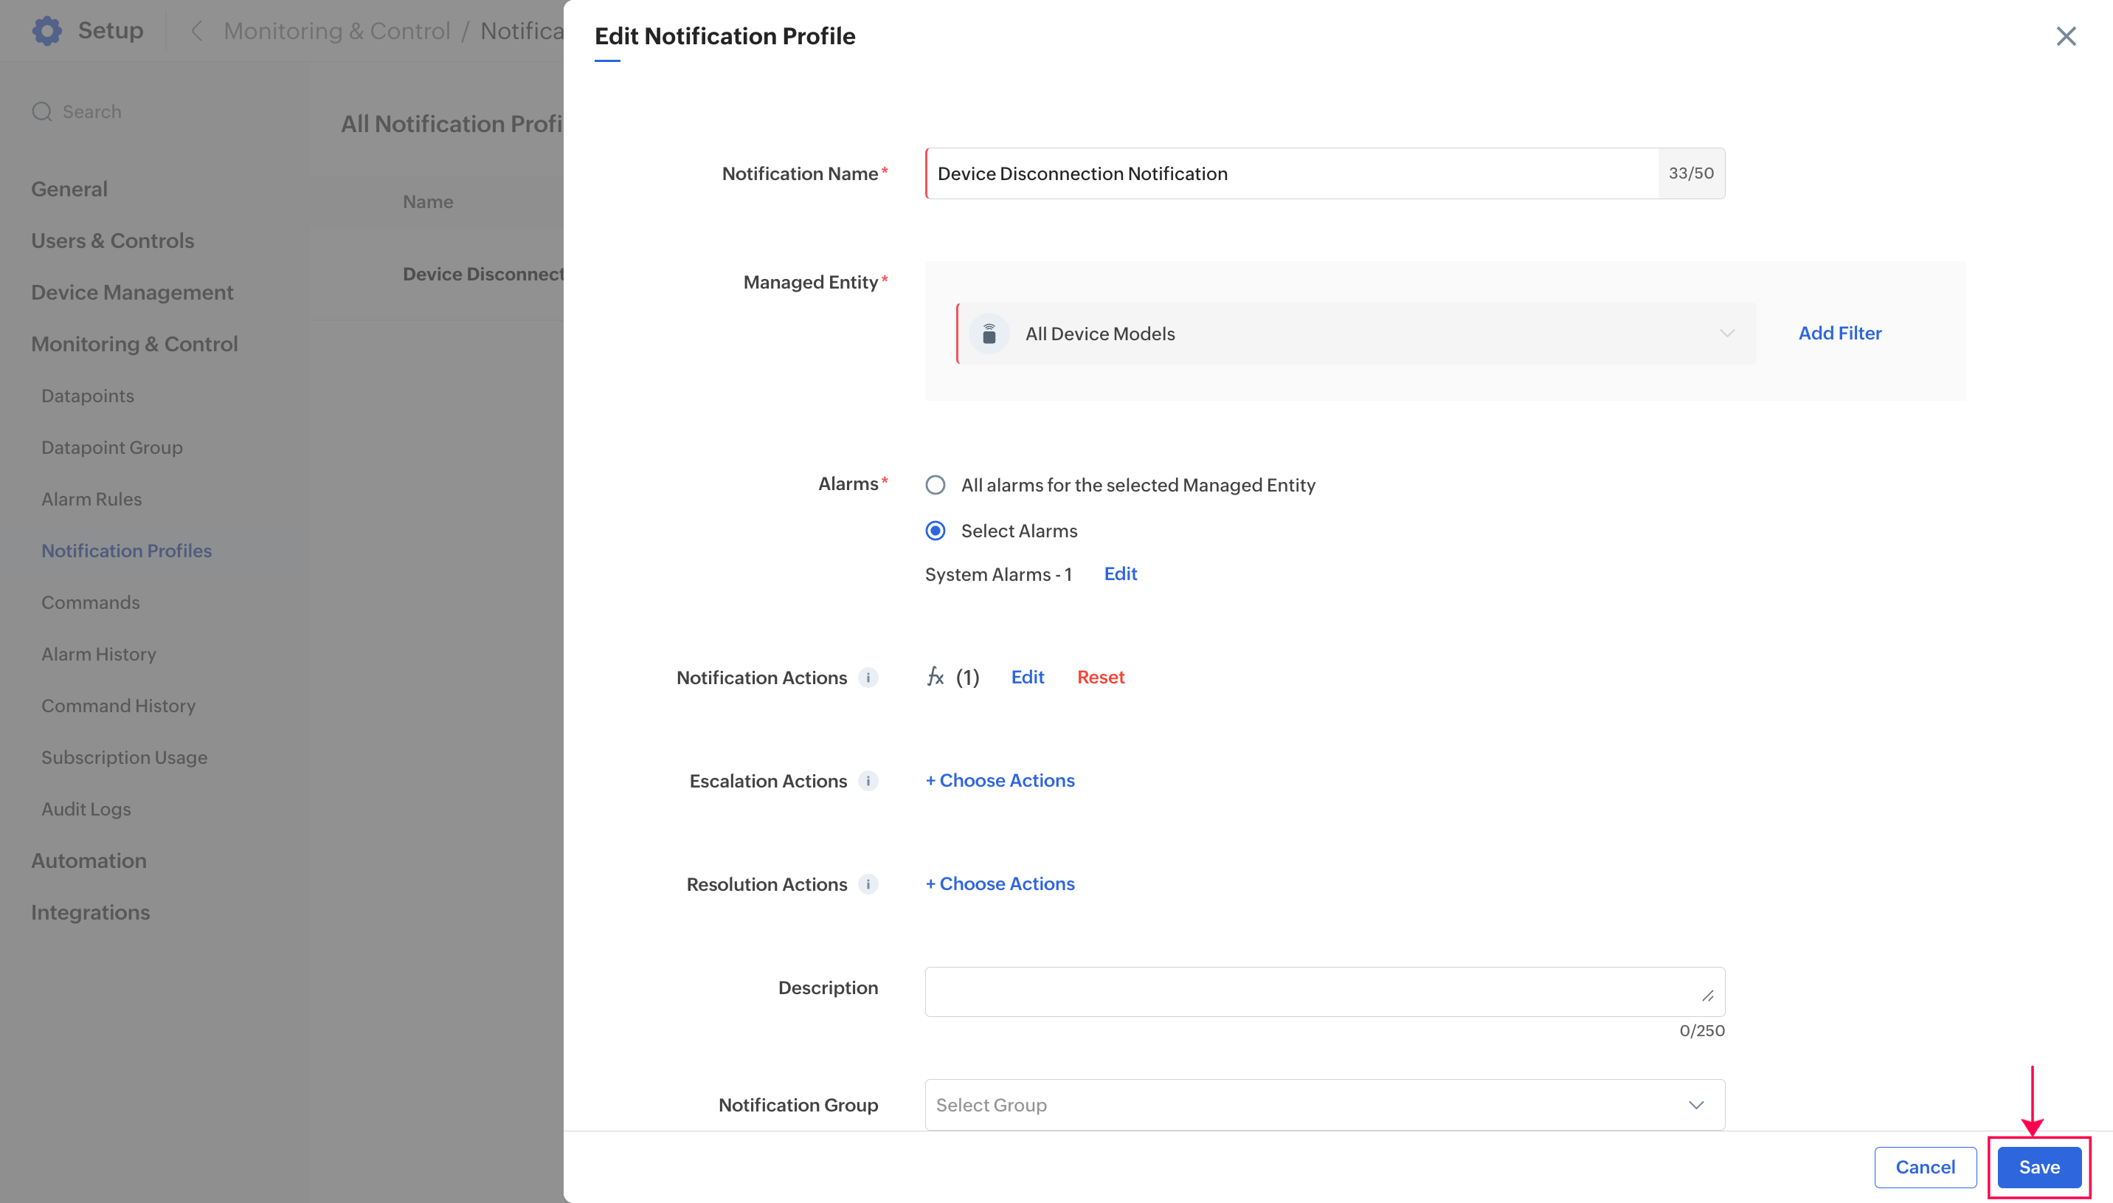Expand the Automation section in sidebar
This screenshot has width=2113, height=1203.
(89, 860)
